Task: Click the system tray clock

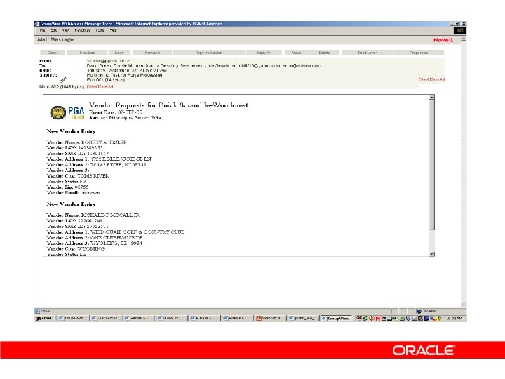Action: 454,319
